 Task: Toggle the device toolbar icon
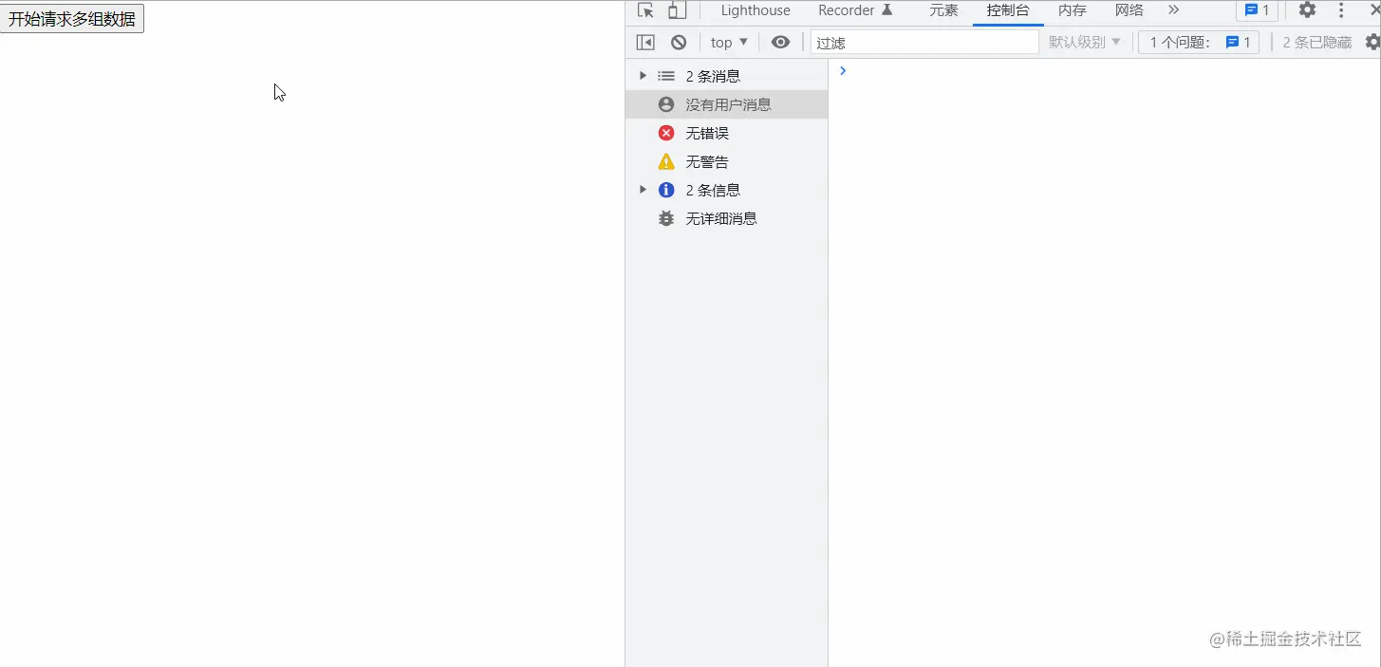[677, 10]
